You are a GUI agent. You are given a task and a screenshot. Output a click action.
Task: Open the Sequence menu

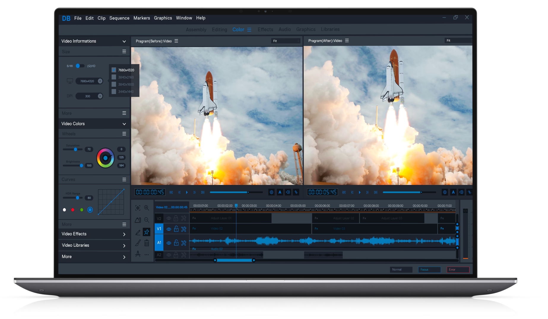coord(119,18)
